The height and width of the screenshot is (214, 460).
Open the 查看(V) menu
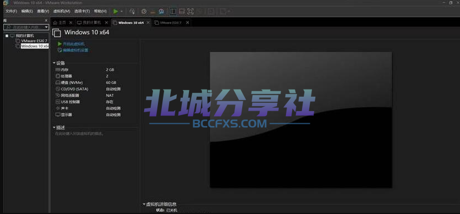(x=43, y=11)
